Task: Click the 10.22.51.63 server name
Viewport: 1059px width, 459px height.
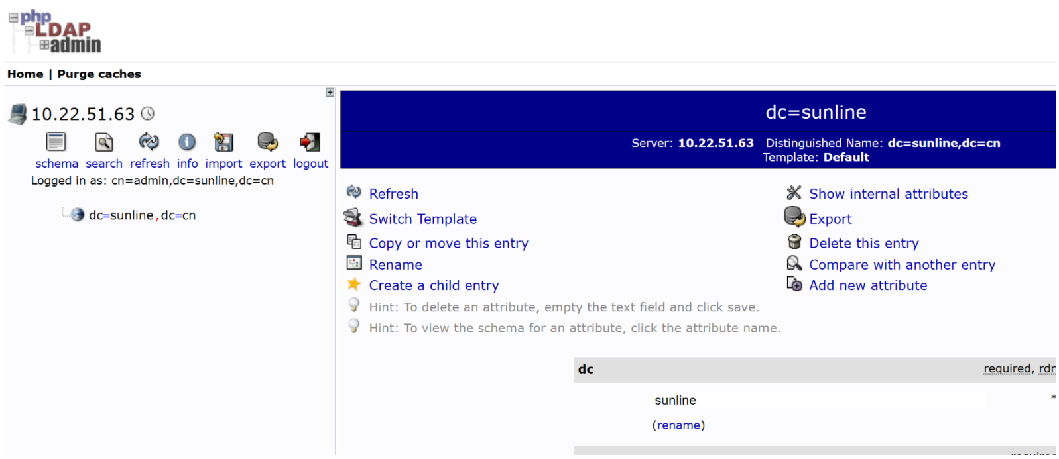Action: [x=83, y=115]
